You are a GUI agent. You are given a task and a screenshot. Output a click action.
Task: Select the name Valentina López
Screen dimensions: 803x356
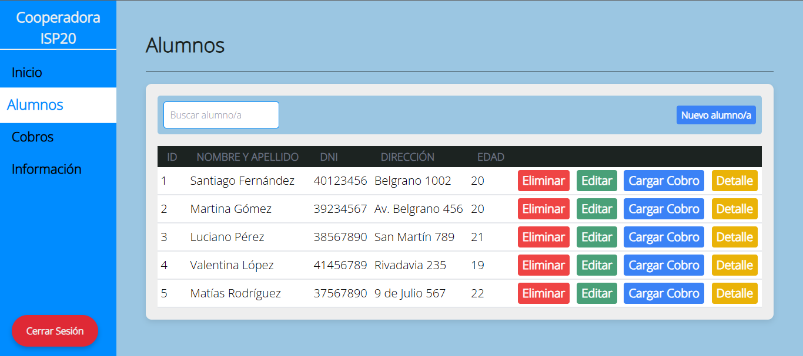(x=232, y=265)
